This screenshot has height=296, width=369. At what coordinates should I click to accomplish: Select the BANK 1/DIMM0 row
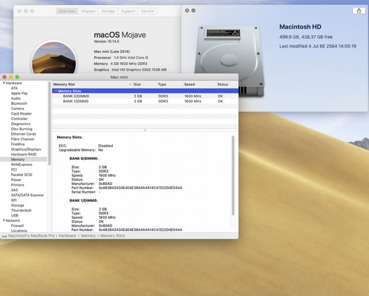(145, 101)
